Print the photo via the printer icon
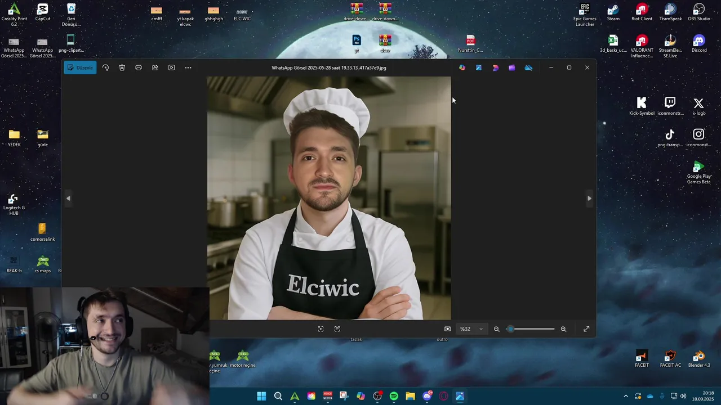 coord(139,67)
